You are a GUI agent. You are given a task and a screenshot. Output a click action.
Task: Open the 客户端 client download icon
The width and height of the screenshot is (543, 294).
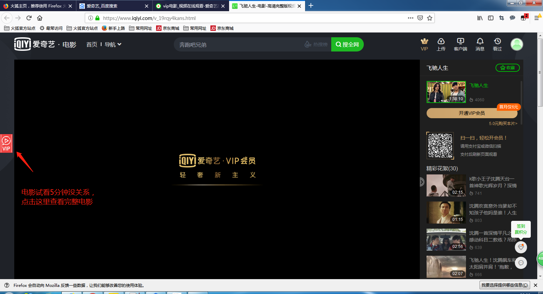click(x=461, y=44)
